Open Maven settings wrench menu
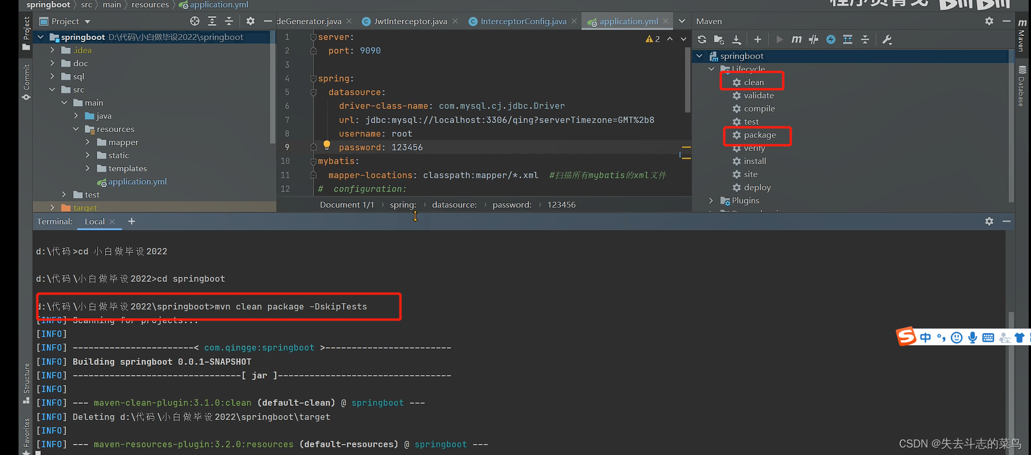The height and width of the screenshot is (455, 1031). click(x=887, y=39)
